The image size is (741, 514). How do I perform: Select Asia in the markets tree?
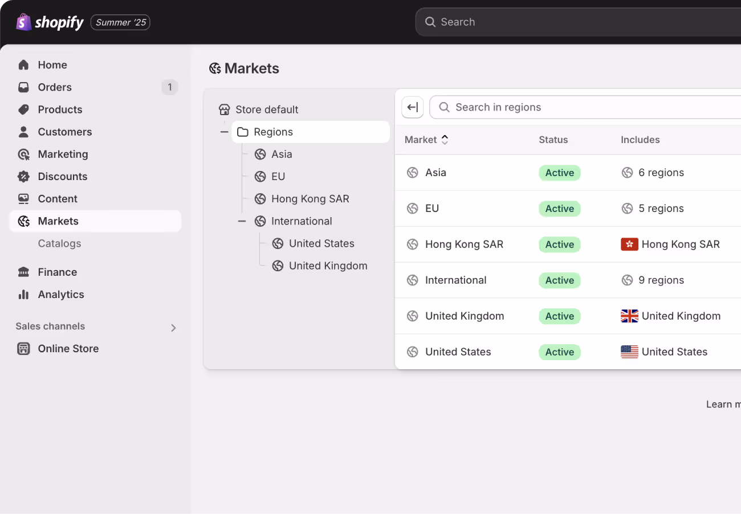point(282,154)
